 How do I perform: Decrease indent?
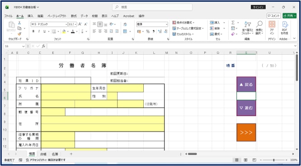(x=111, y=31)
